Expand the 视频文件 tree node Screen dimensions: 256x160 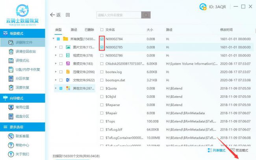56,55
